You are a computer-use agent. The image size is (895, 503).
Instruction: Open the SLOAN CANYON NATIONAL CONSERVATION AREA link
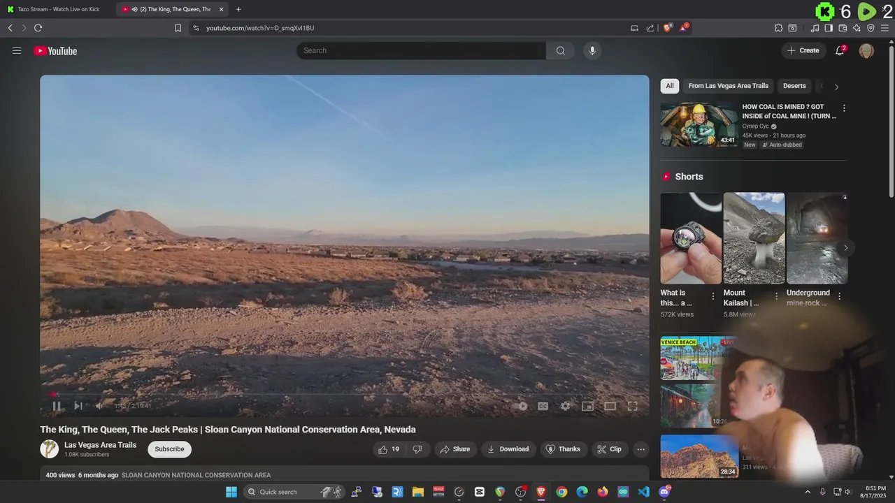pyautogui.click(x=196, y=475)
